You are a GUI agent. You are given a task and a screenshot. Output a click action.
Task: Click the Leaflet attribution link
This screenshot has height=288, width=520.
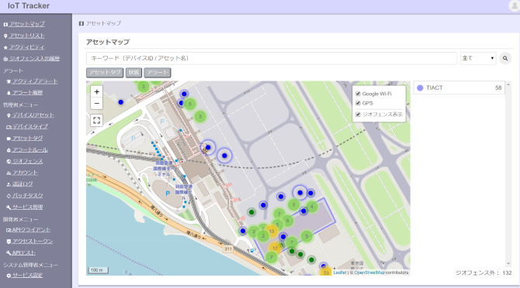coord(340,273)
